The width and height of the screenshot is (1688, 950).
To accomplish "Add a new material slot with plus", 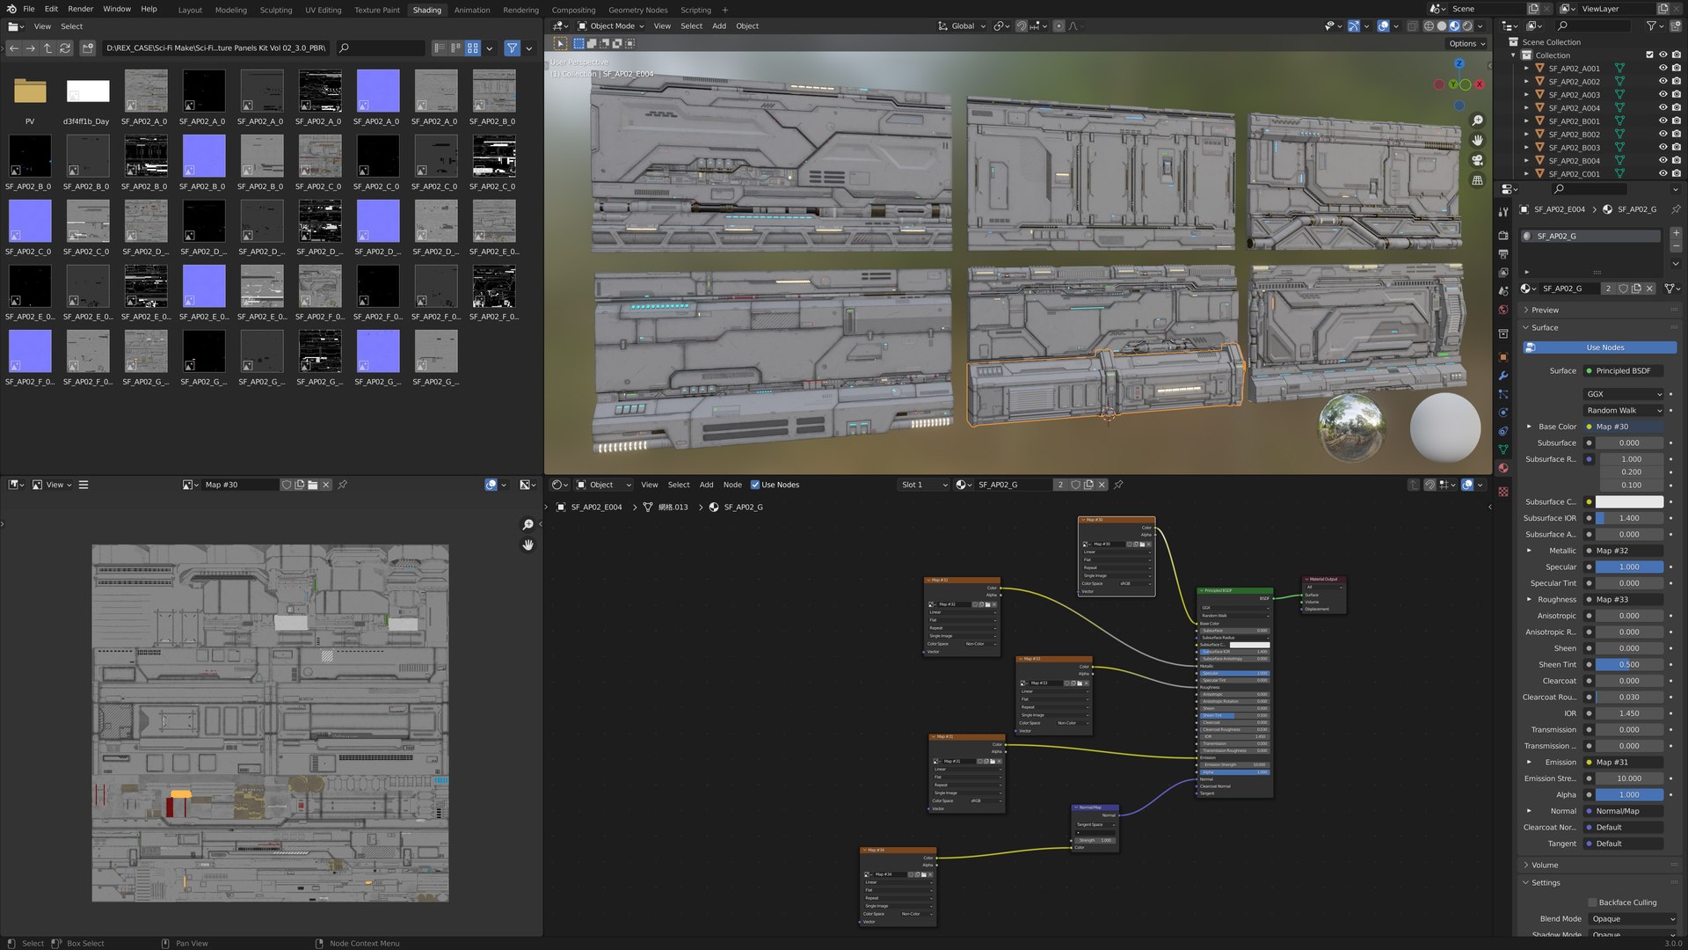I will [1676, 233].
